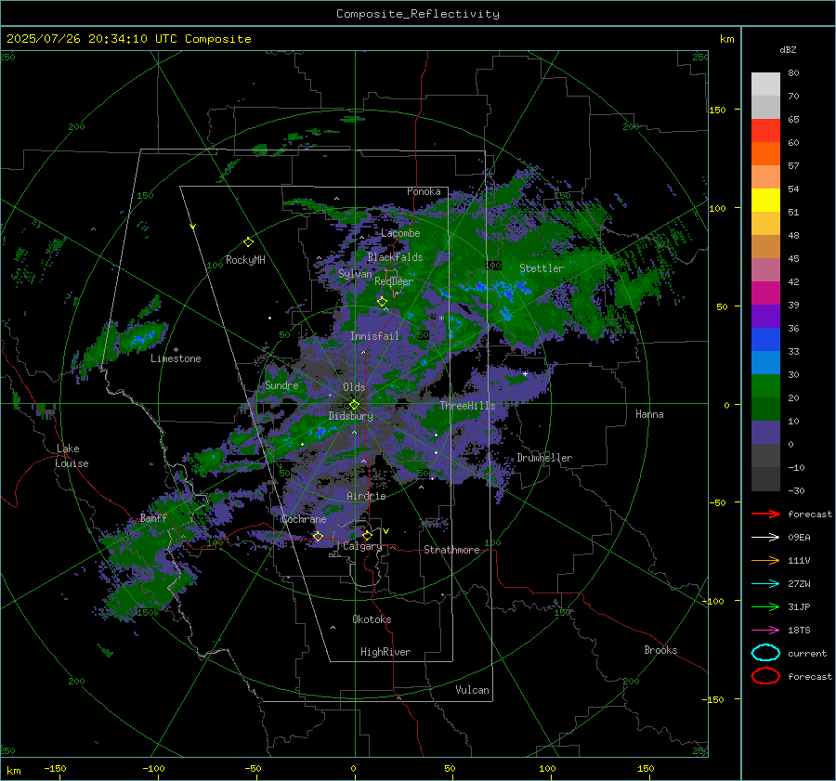Click the yellow diamond marker below RedDeer
The width and height of the screenshot is (836, 781).
pyautogui.click(x=382, y=301)
